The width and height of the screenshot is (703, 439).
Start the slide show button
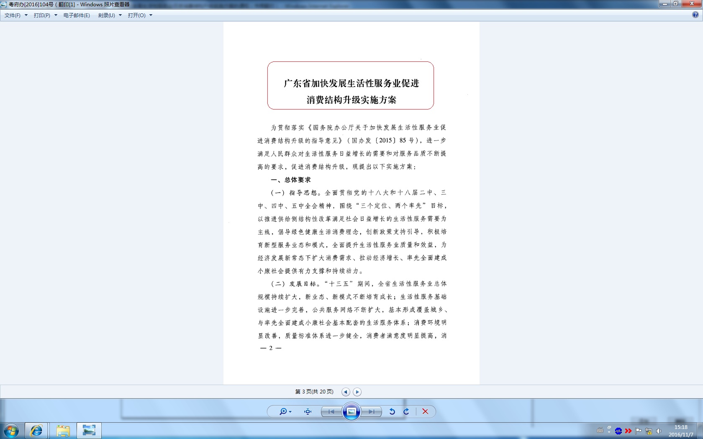pyautogui.click(x=351, y=412)
